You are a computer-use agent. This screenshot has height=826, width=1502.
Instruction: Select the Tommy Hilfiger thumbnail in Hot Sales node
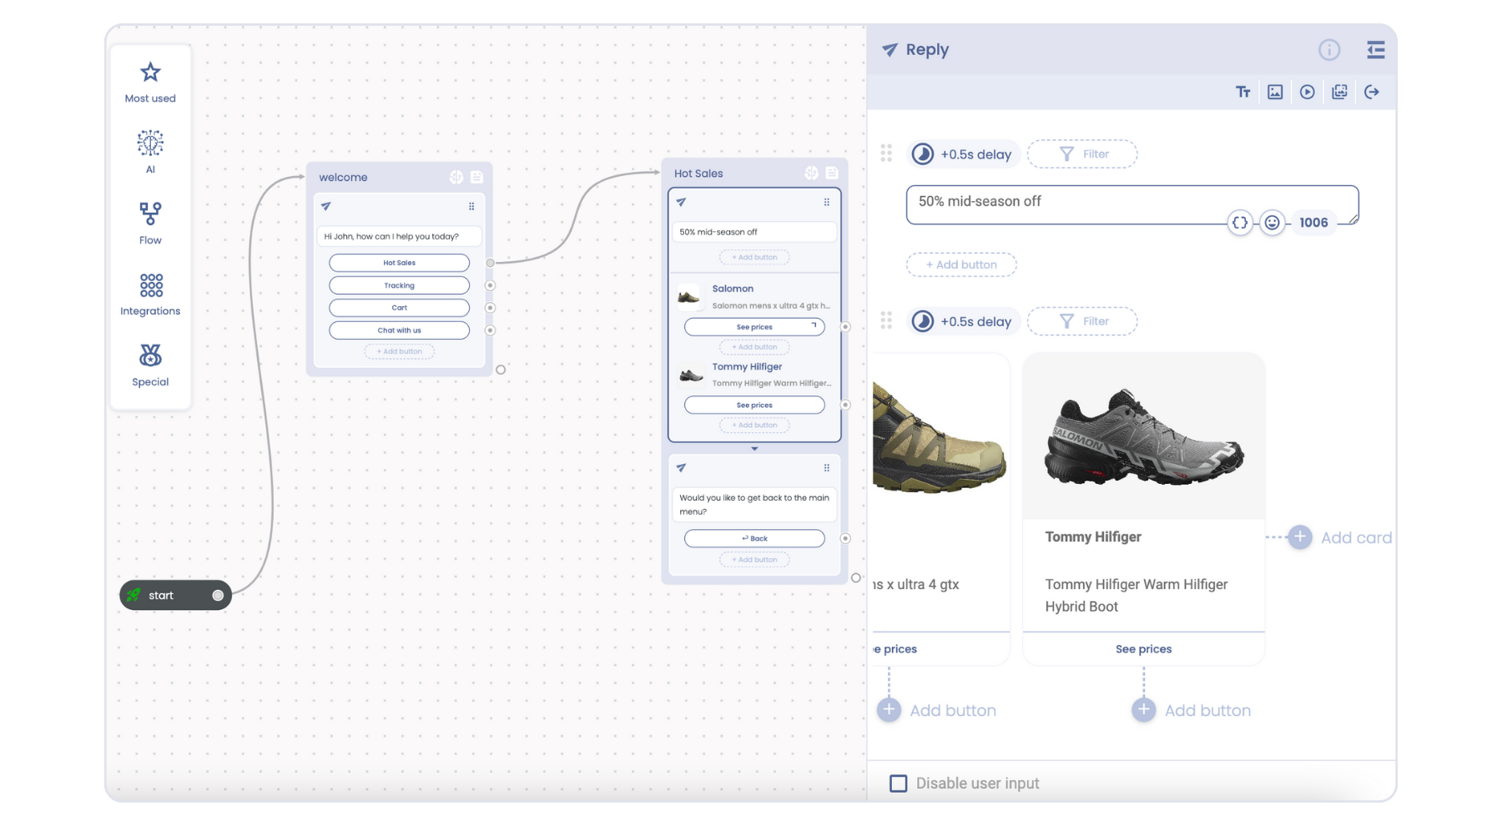click(x=691, y=375)
